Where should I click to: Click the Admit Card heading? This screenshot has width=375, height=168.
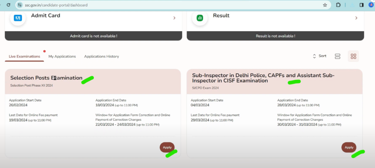(x=45, y=15)
